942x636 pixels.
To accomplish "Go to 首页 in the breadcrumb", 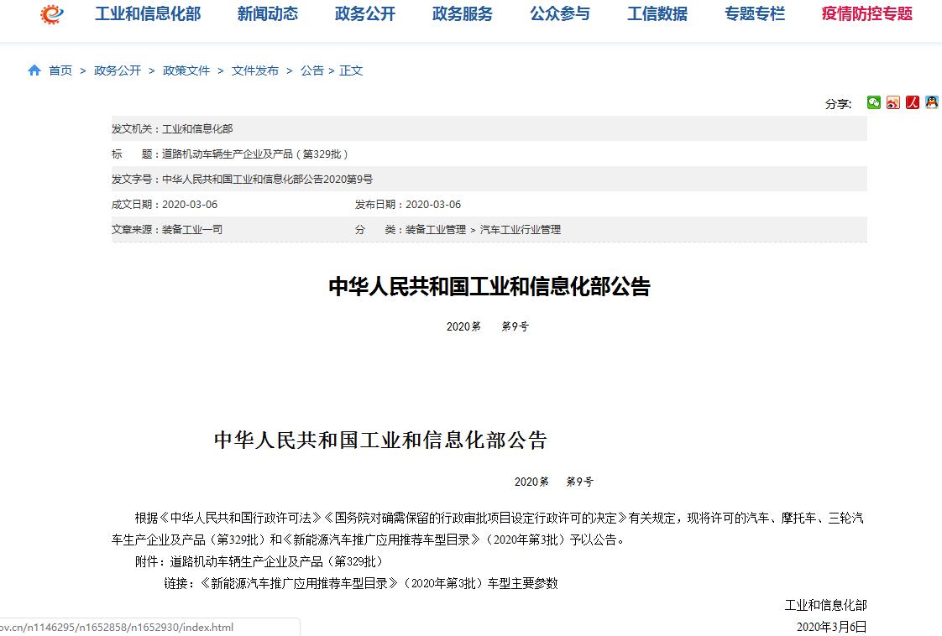I will pyautogui.click(x=60, y=70).
